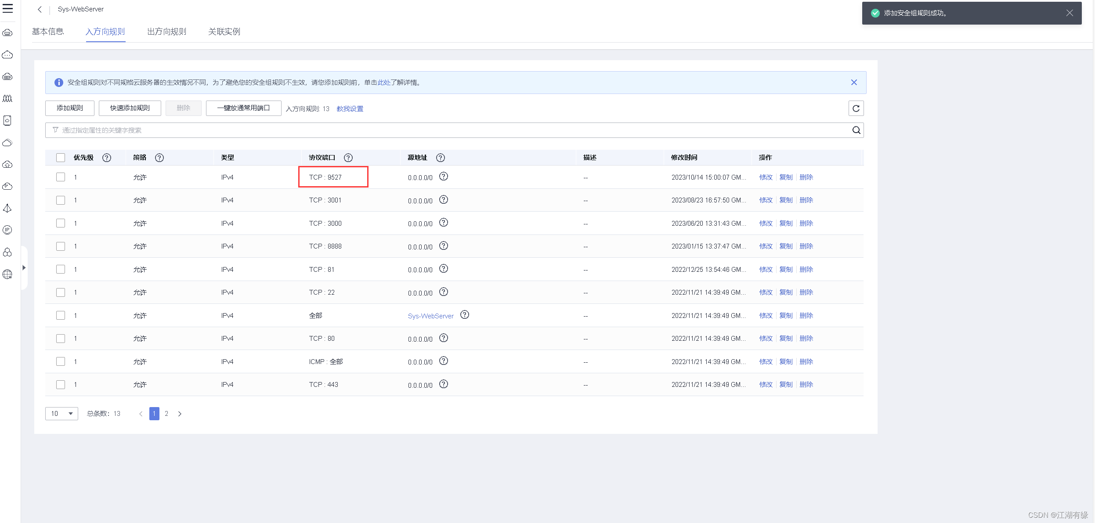Click the refresh/reload icon

[x=856, y=108]
